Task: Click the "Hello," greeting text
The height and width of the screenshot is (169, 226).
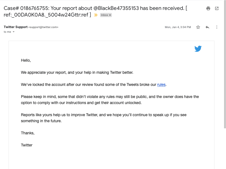Action: (26, 60)
